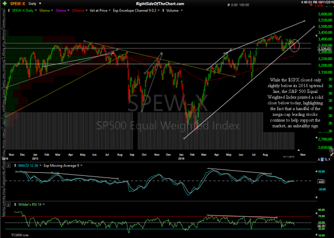The image size is (334, 238).
Task: Open the Vol at Price dropdown arrow
Action: click(110, 10)
